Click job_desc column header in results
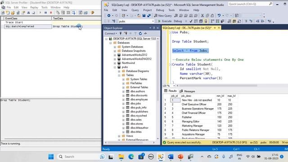288x162 pixels. click(198, 96)
